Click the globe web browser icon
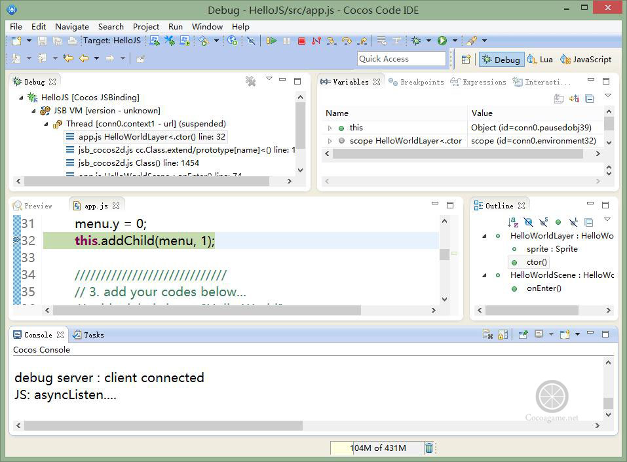This screenshot has height=462, width=627. [233, 41]
